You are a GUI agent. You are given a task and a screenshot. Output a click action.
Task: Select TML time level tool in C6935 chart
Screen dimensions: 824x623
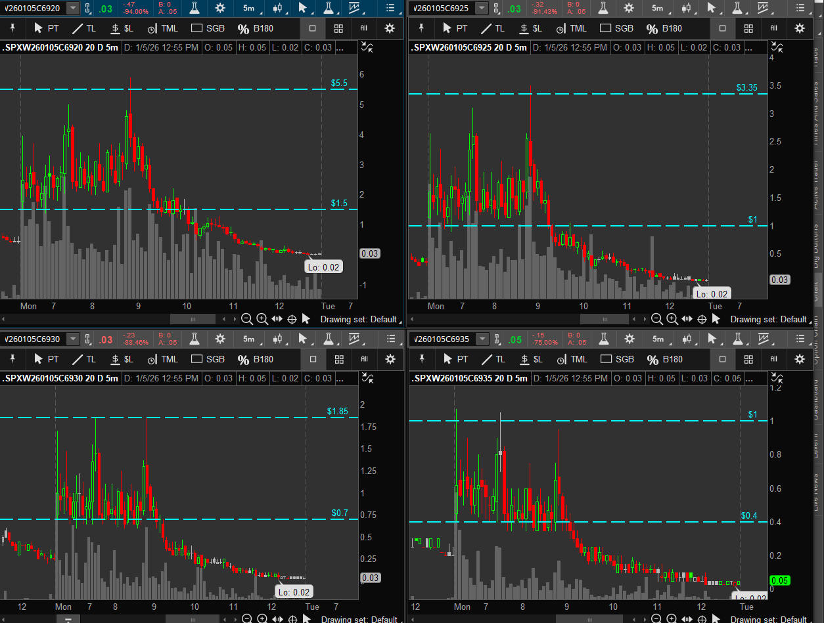click(571, 359)
